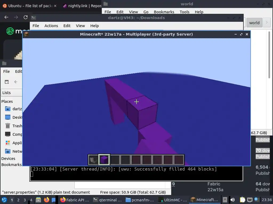Viewport: 273px width, 204px height.
Task: Open the clipboard tray icon
Action: (x=242, y=200)
